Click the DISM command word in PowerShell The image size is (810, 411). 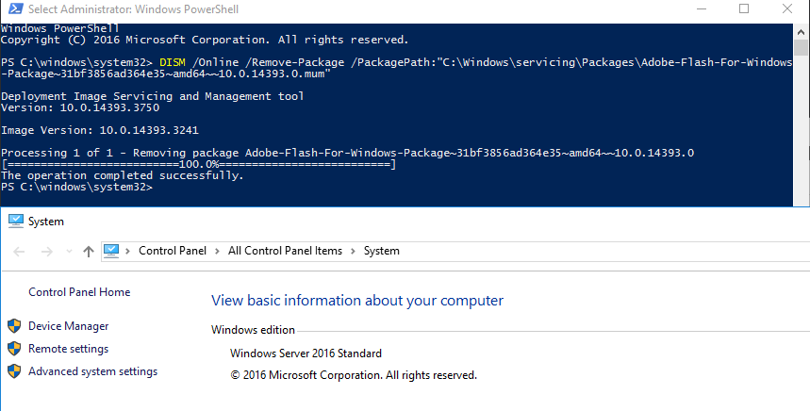click(x=172, y=62)
